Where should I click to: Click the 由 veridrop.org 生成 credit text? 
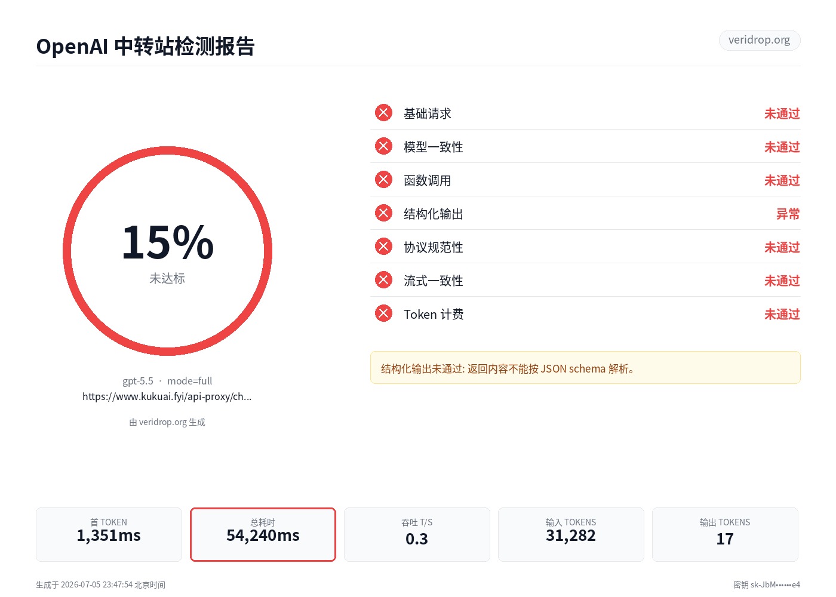[x=167, y=422]
